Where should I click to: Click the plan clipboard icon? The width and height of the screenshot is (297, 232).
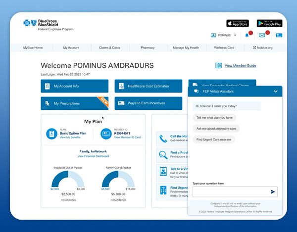[x=51, y=134]
